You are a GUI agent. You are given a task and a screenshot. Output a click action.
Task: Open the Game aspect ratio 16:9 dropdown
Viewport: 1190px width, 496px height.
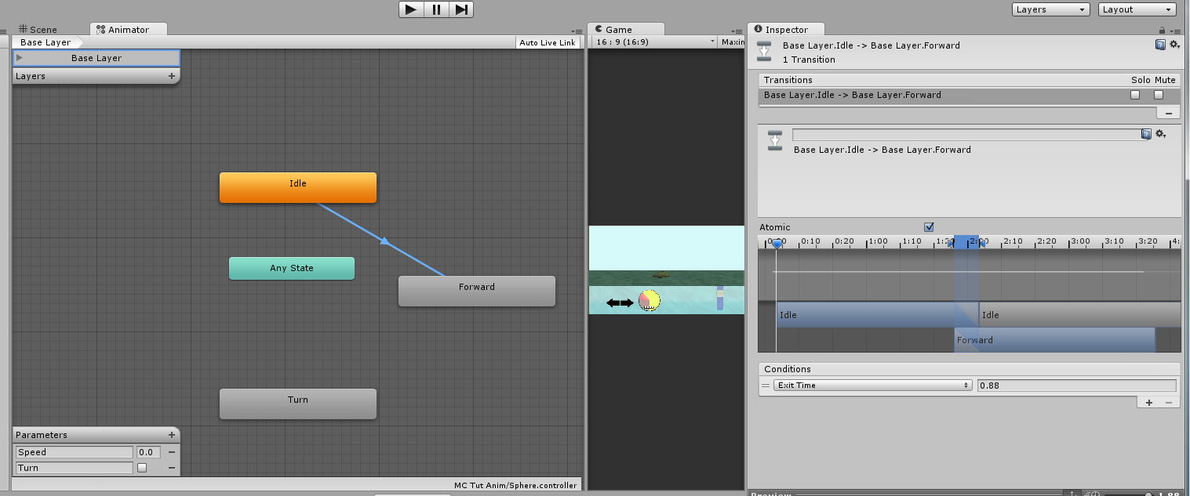[654, 42]
